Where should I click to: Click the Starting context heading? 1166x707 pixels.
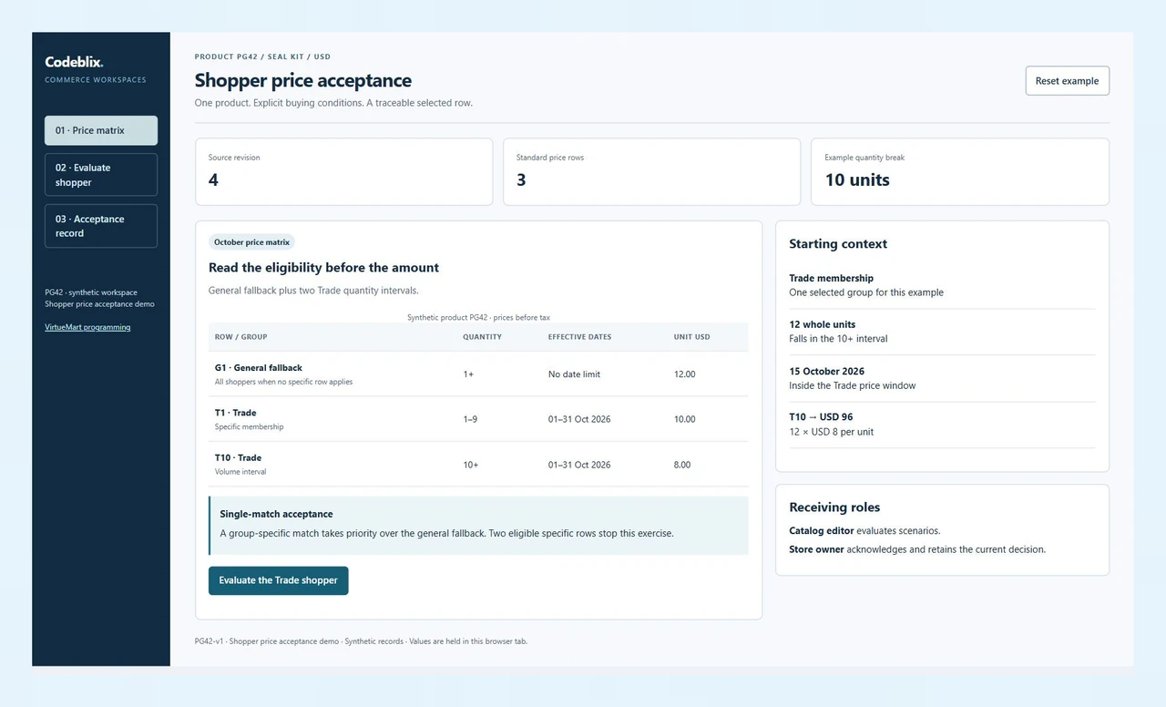point(838,244)
